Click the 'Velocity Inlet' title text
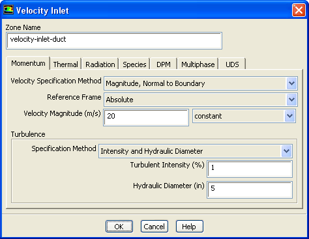The height and width of the screenshot is (239, 309). click(42, 10)
